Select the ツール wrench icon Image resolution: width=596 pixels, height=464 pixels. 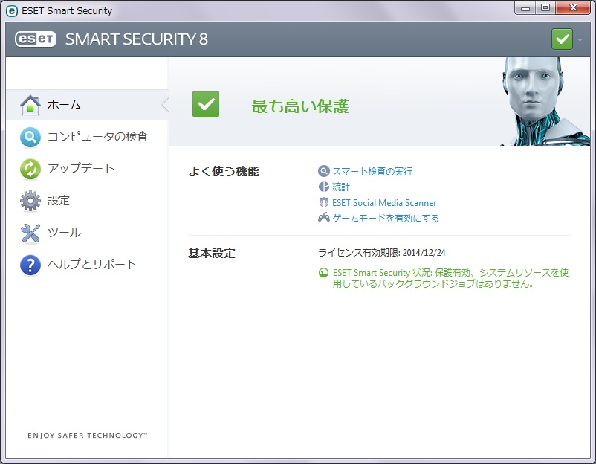[30, 233]
